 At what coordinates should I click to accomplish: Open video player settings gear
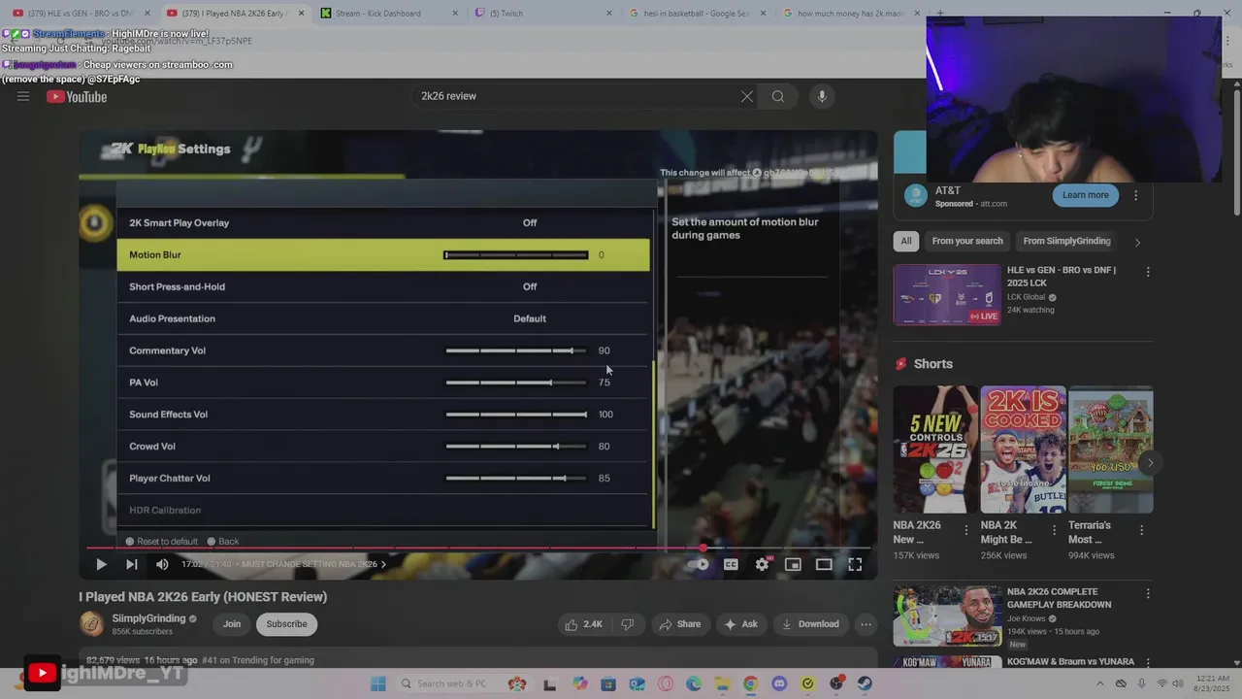[763, 564]
